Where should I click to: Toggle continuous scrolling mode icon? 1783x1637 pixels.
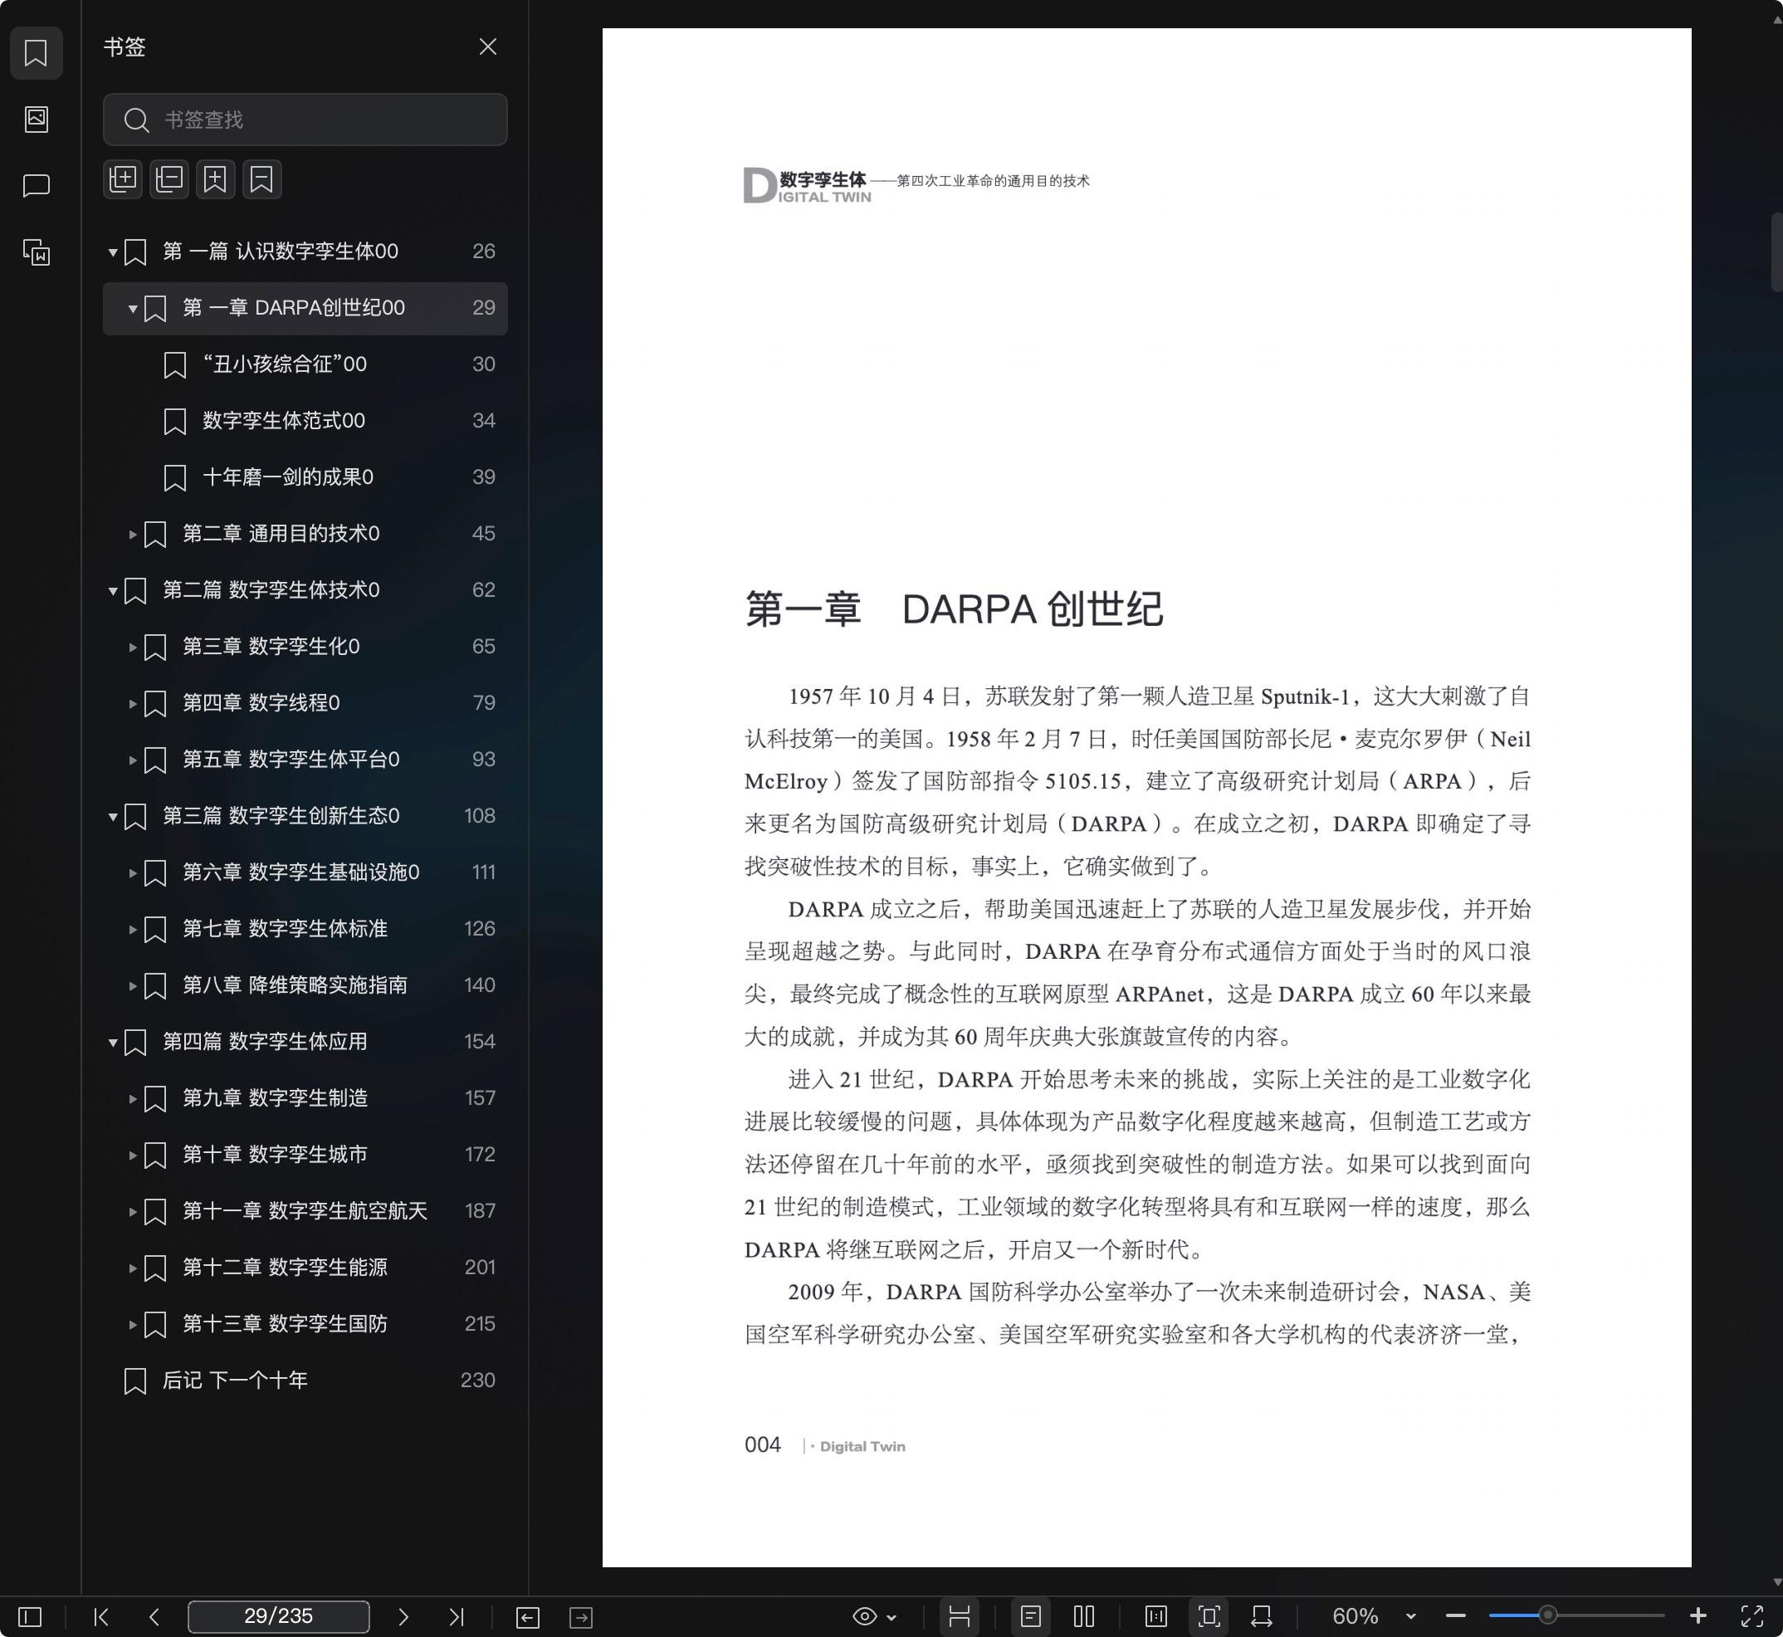coord(960,1616)
